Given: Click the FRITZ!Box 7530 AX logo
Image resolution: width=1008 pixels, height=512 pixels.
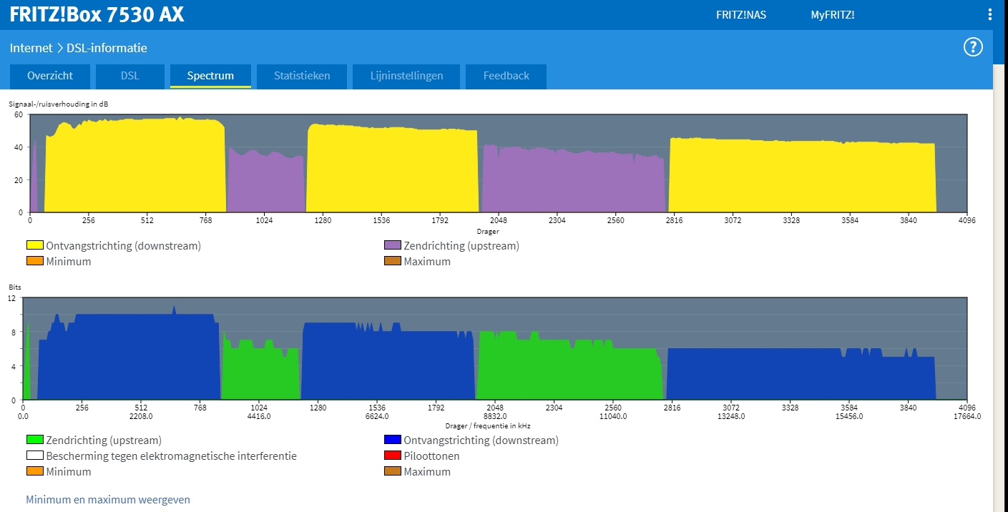Looking at the screenshot, I should (97, 14).
